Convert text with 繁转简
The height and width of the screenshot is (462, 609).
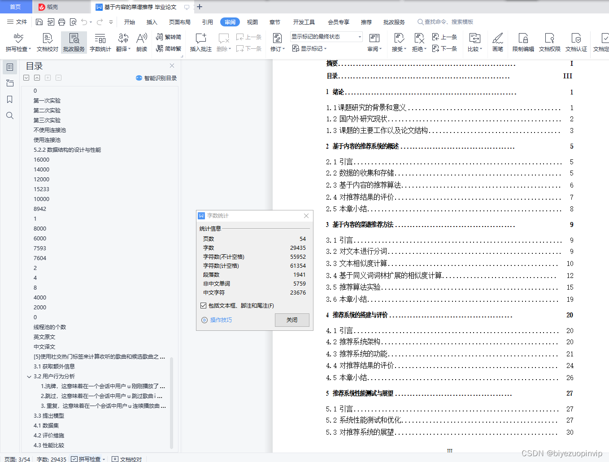click(169, 37)
